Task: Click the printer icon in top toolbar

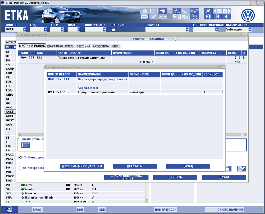Action: (145, 11)
